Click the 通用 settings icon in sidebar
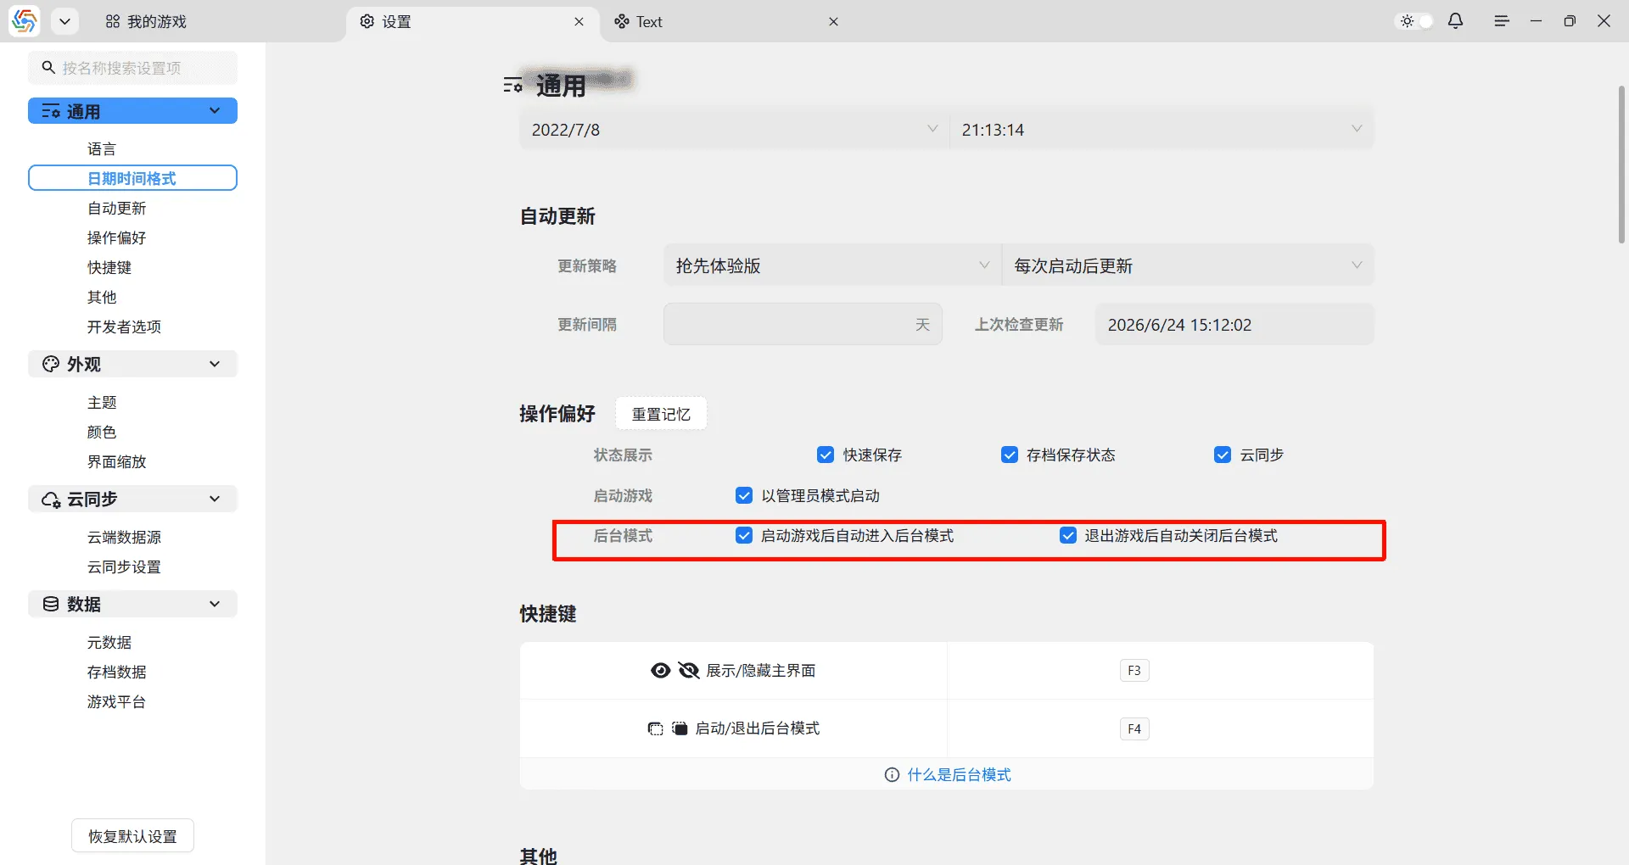The image size is (1629, 865). (51, 111)
